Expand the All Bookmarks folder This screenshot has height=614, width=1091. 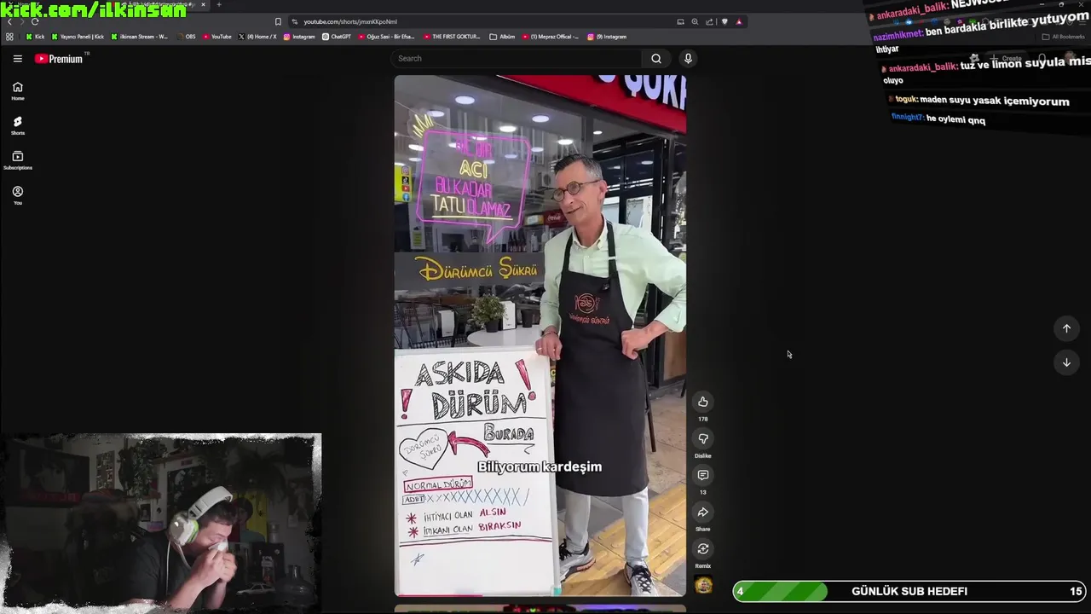click(1064, 37)
